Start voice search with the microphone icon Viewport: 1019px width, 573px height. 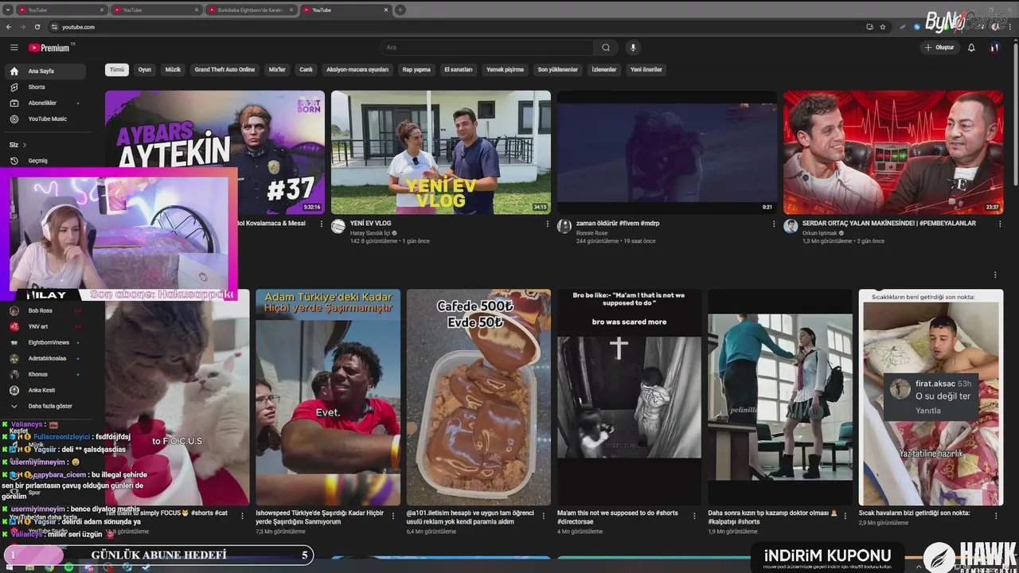pyautogui.click(x=634, y=48)
